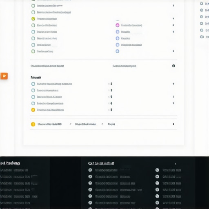Toggle the yellow filled circle ending the middle list

click(33, 110)
